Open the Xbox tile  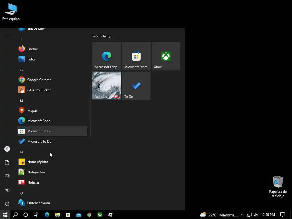[x=166, y=56]
